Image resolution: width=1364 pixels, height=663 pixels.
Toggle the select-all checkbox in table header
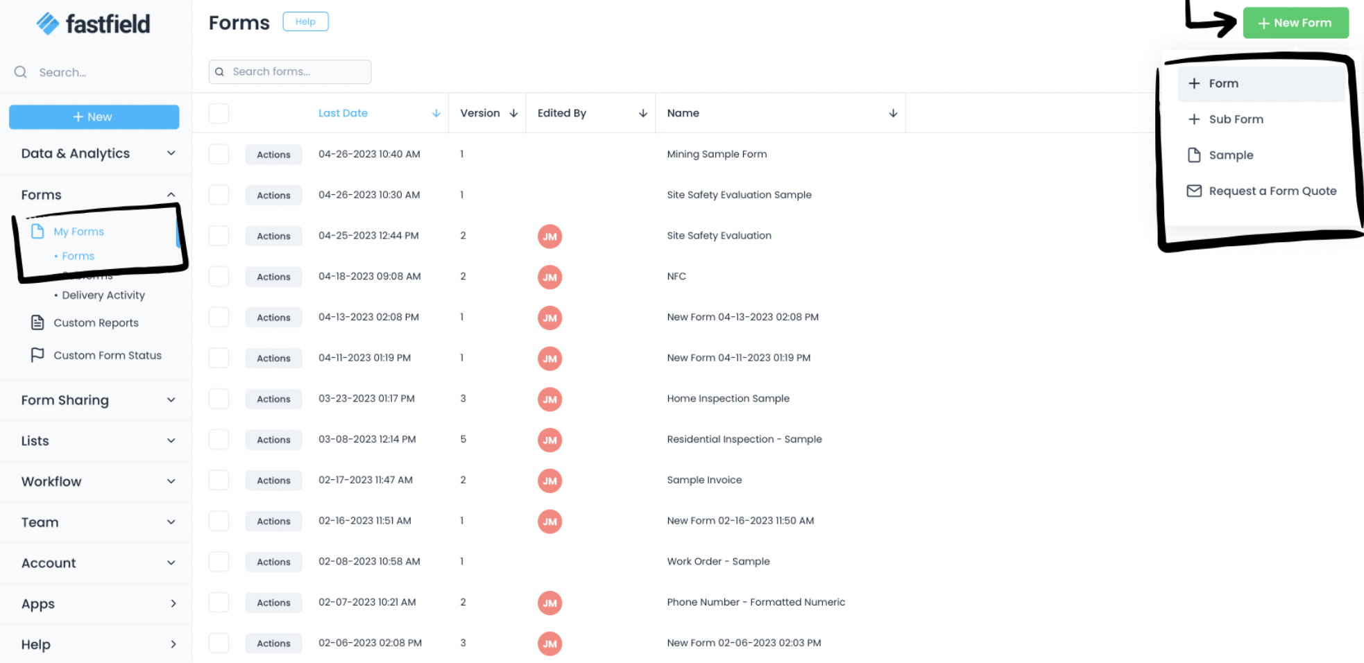[x=219, y=114]
